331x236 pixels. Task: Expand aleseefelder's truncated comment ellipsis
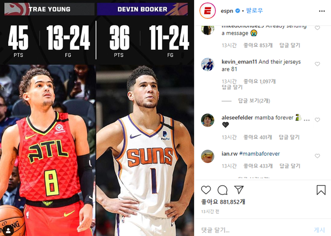click(x=307, y=120)
